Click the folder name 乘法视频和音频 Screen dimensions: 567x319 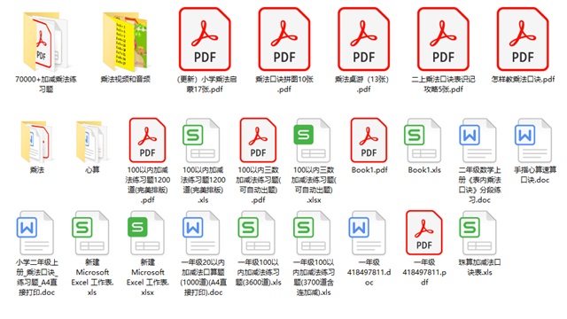click(125, 79)
